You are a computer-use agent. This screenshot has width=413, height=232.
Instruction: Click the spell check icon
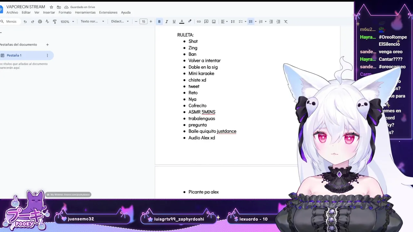click(47, 22)
